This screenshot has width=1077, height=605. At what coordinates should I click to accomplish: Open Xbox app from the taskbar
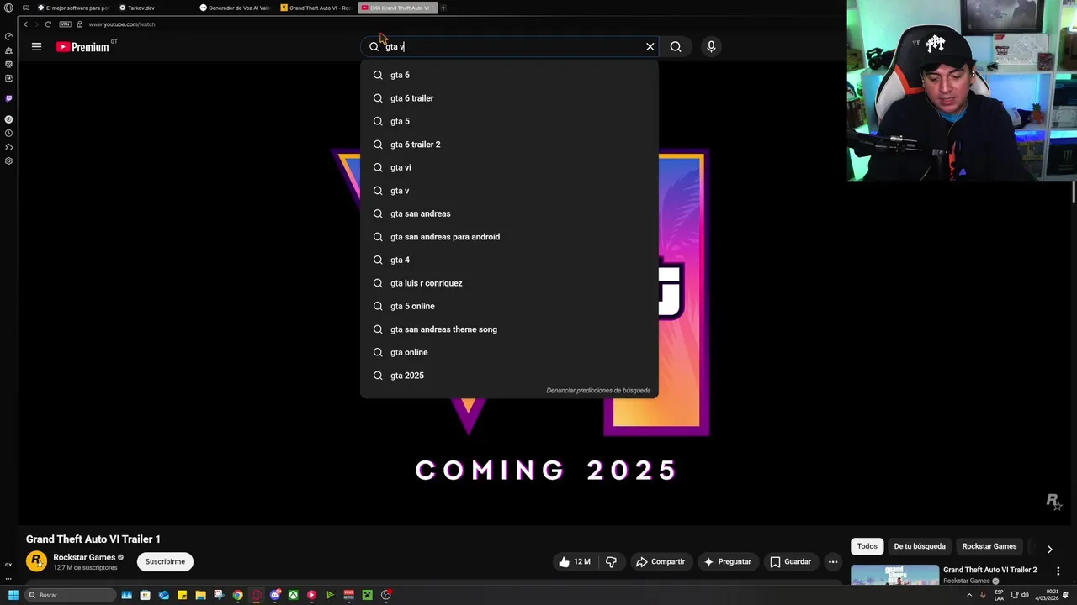pyautogui.click(x=294, y=595)
